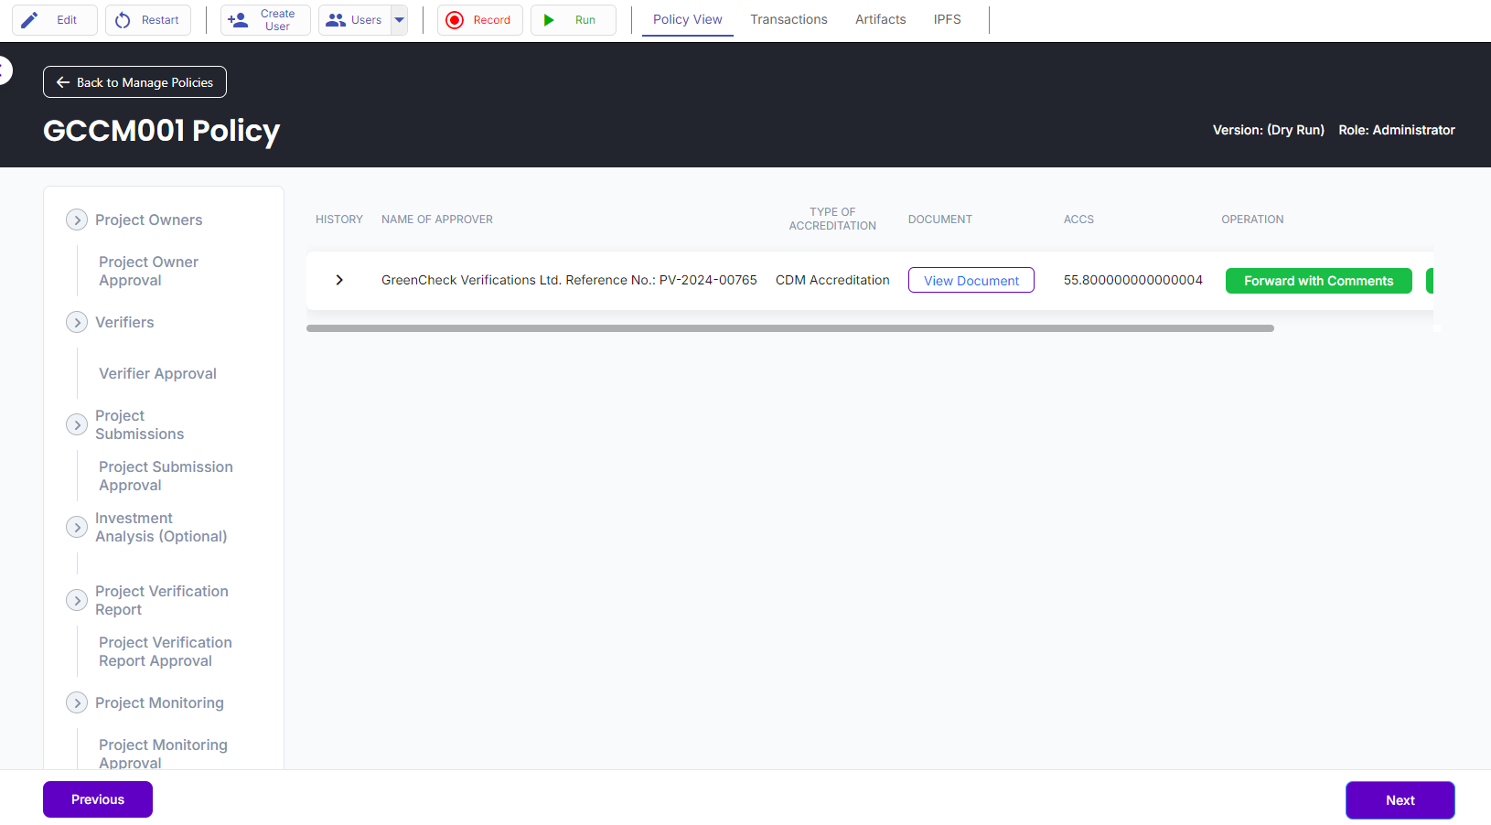The height and width of the screenshot is (825, 1491).
Task: Switch to the Transactions tab
Action: pos(788,19)
